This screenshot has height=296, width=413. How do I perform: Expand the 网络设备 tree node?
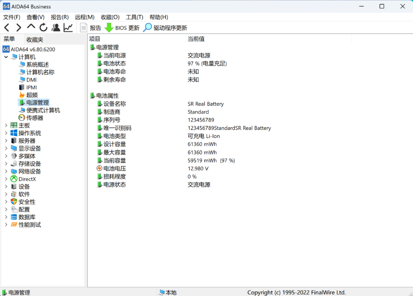click(6, 171)
